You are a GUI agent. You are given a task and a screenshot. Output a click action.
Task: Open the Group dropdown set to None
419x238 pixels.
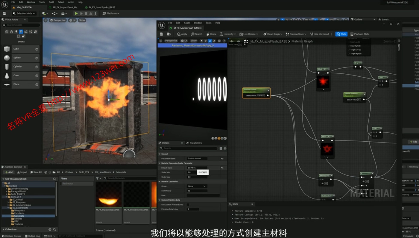[x=197, y=186]
